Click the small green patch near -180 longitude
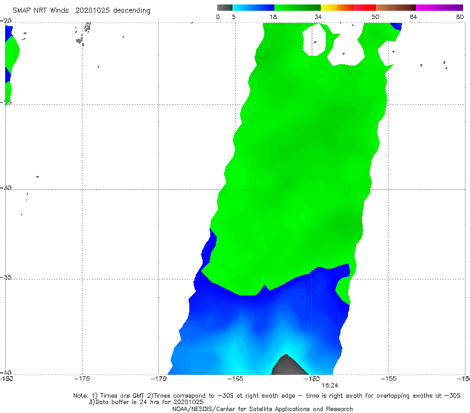 [12, 54]
